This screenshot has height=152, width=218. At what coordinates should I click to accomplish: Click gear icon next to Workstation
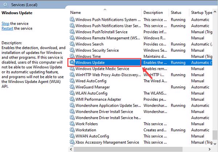(72, 130)
